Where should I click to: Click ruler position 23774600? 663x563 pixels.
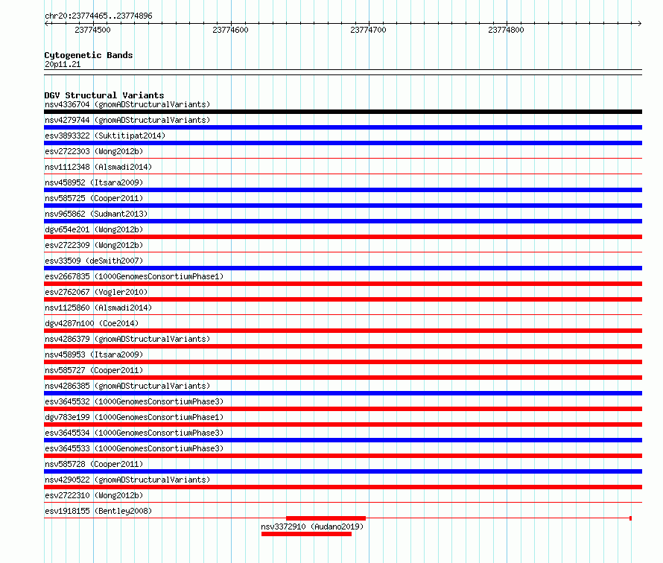pos(230,30)
